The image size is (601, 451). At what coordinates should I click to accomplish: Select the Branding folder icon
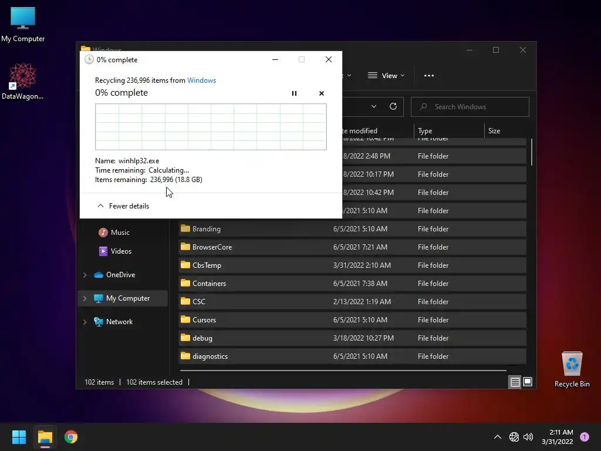pos(185,228)
